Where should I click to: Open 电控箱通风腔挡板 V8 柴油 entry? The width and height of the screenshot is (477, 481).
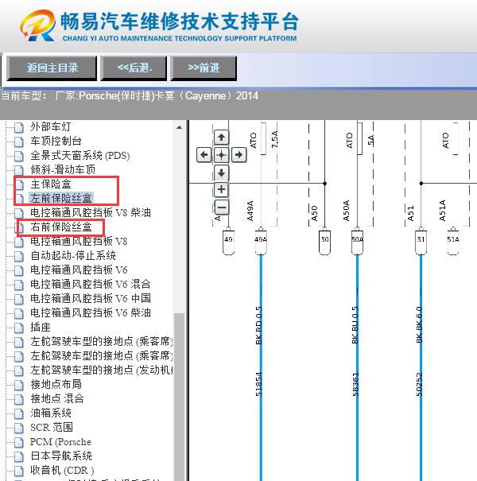tap(91, 212)
